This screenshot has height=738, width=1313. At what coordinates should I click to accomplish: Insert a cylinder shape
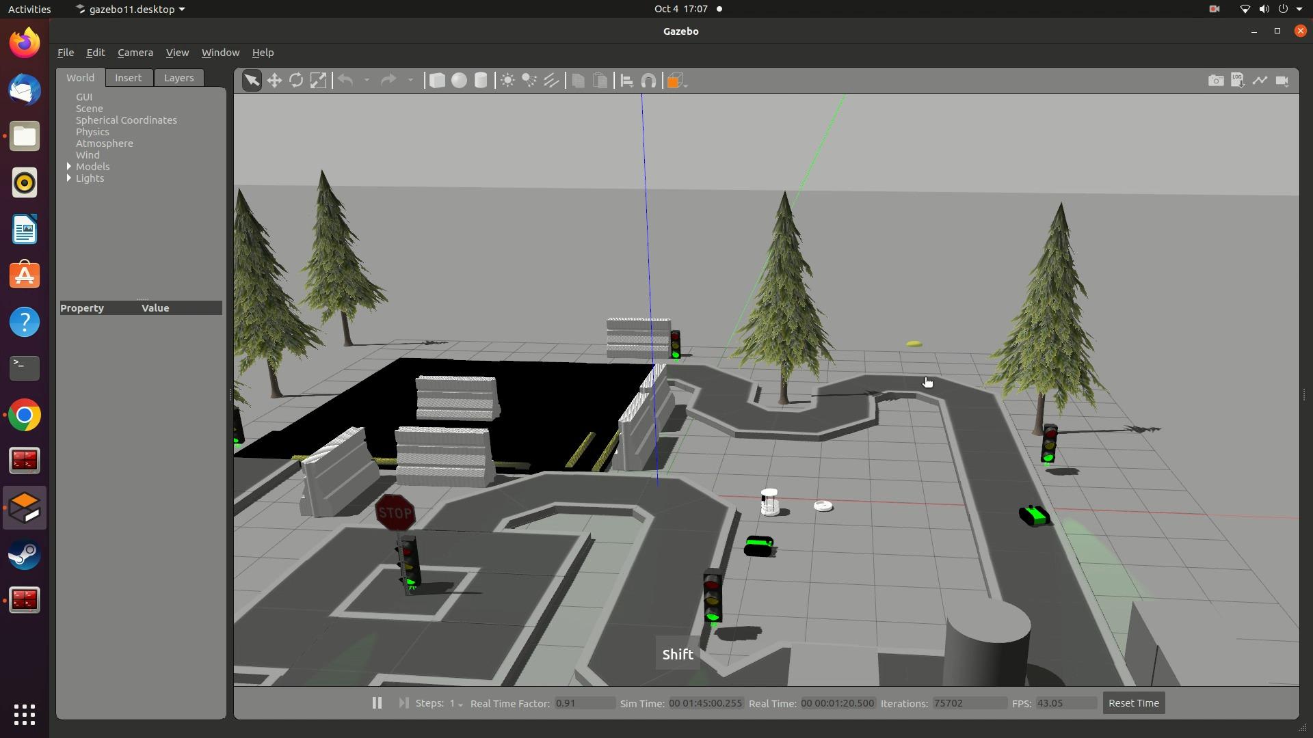coord(481,81)
